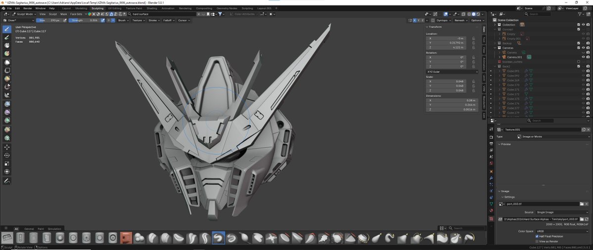The width and height of the screenshot is (593, 250).
Task: Open the outliner filter funnel icon
Action: 580,14
